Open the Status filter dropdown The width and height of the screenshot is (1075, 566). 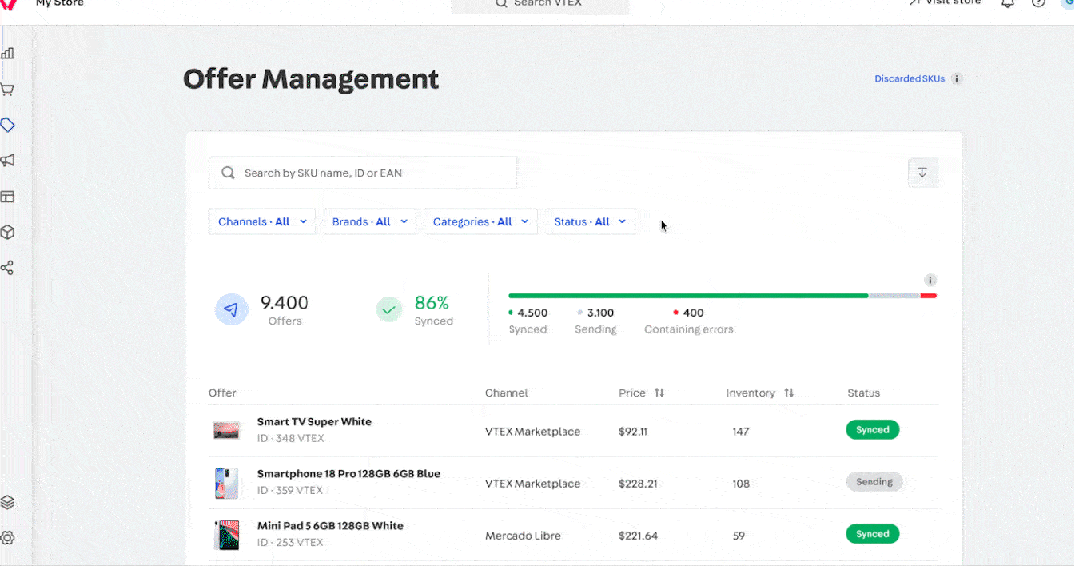pos(590,222)
